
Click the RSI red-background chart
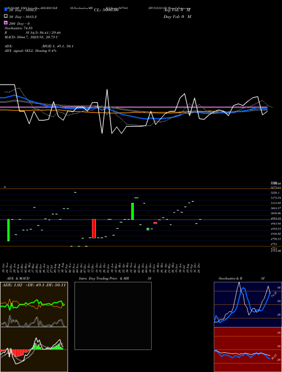tap(248, 349)
